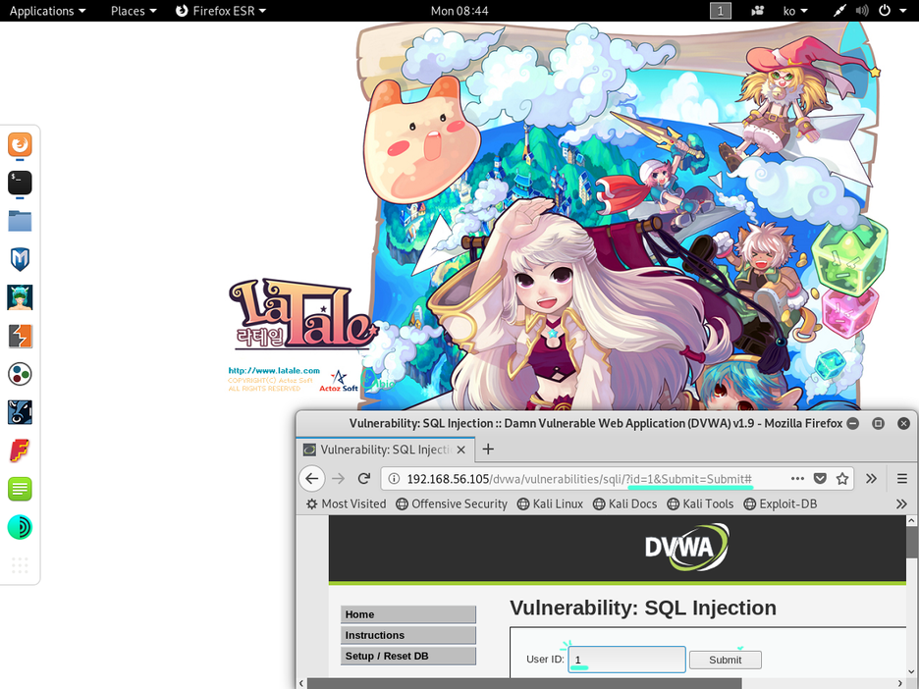This screenshot has height=689, width=919.
Task: Click the DVWA logo
Action: tap(685, 548)
